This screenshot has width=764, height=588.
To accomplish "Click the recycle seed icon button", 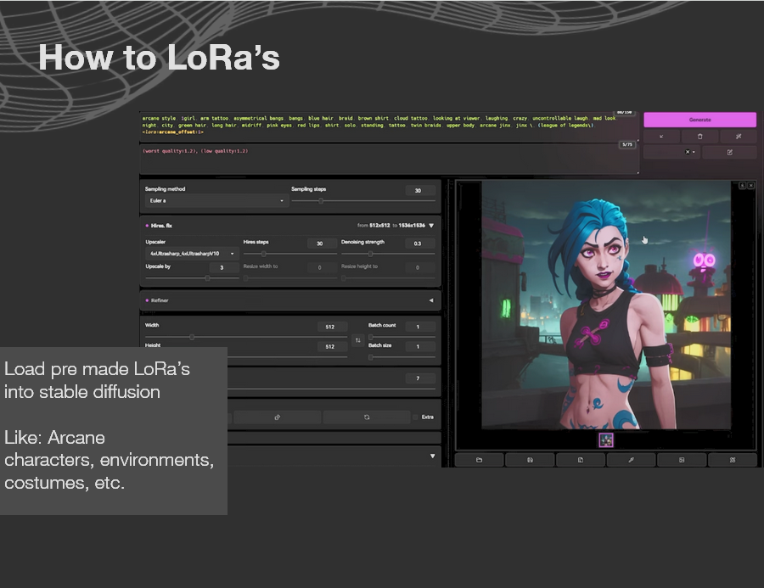I will coord(367,417).
